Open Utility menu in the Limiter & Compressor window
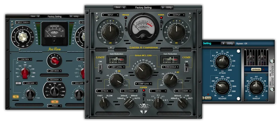The width and height of the screenshot is (280, 124). pos(169,7)
